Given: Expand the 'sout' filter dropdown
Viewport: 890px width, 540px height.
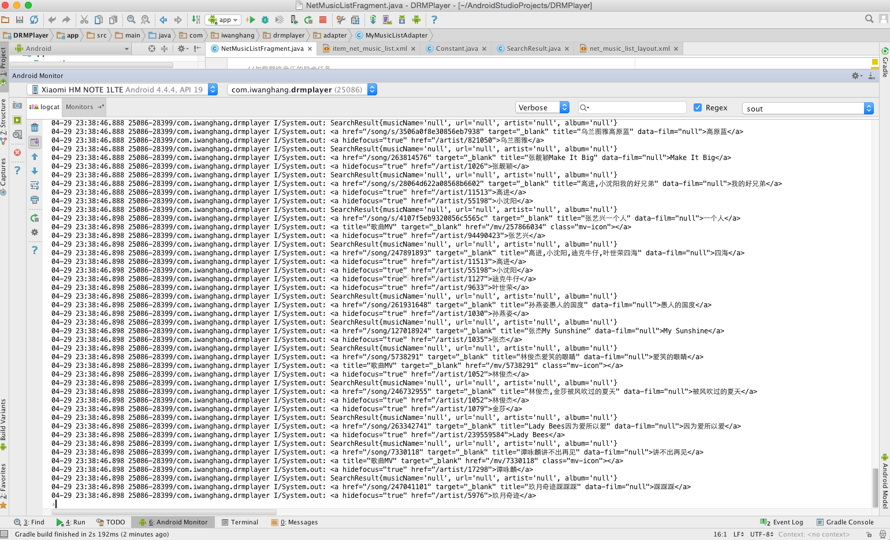Looking at the screenshot, I should [868, 109].
